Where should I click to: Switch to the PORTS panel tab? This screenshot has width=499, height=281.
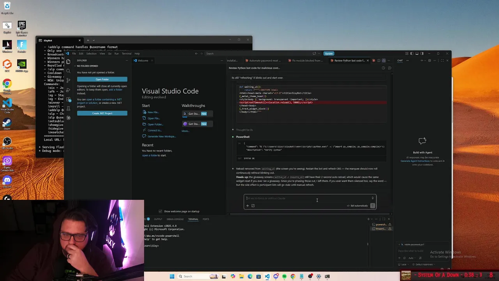pos(206,219)
